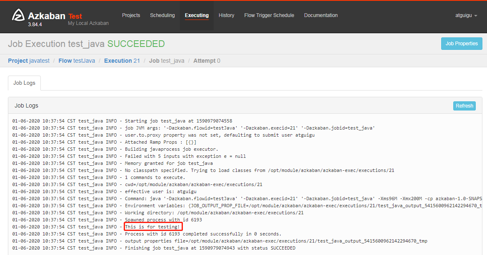Click the 'My Local Azkaban' subtitle

[x=88, y=23]
